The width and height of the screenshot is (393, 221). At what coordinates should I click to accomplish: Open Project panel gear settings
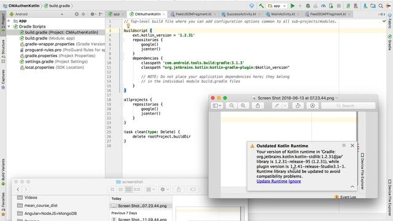point(93,14)
